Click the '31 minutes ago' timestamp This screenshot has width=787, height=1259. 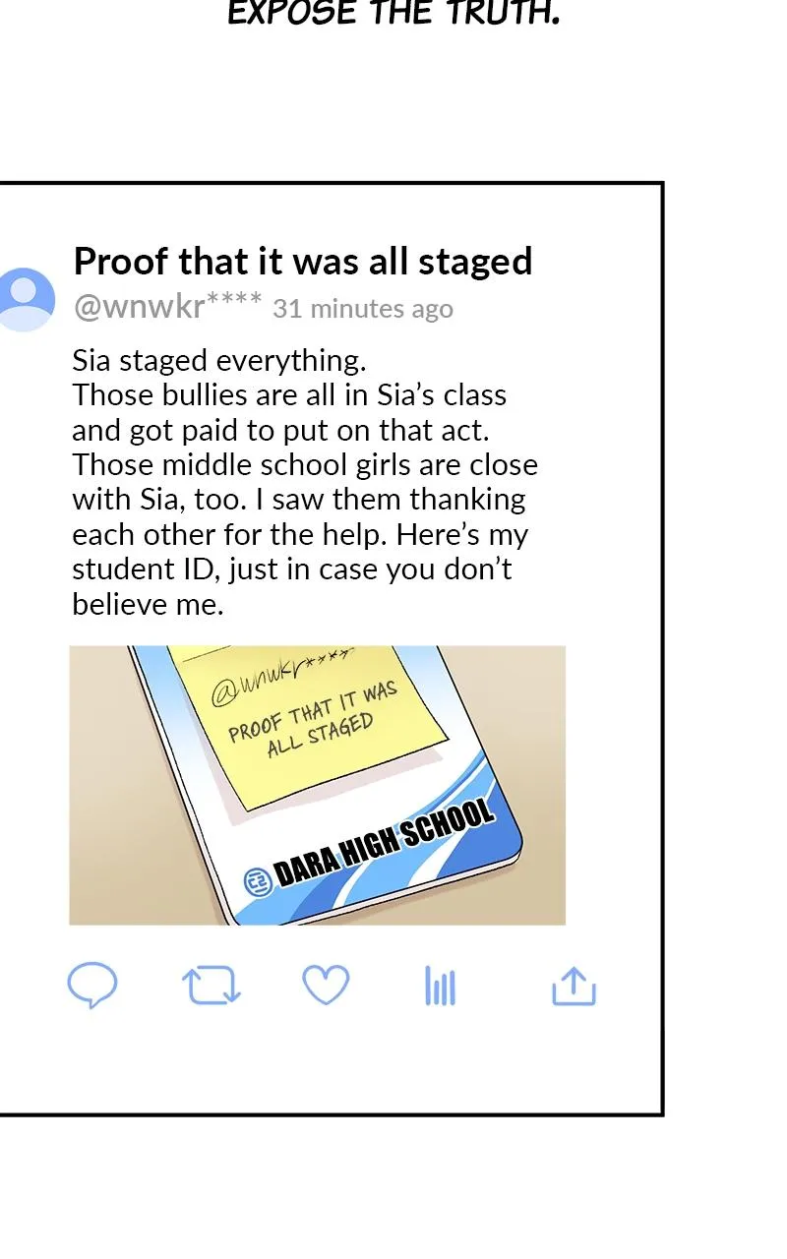(x=363, y=309)
